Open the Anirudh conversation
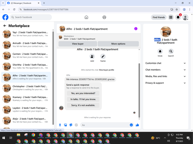193x144 pixels. pos(26,45)
